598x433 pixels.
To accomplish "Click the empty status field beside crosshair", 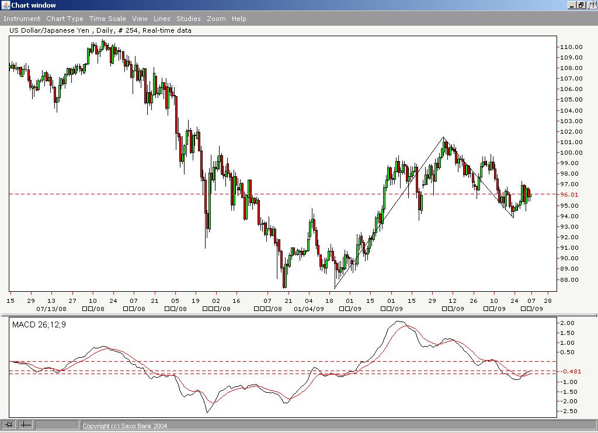I will (57, 425).
